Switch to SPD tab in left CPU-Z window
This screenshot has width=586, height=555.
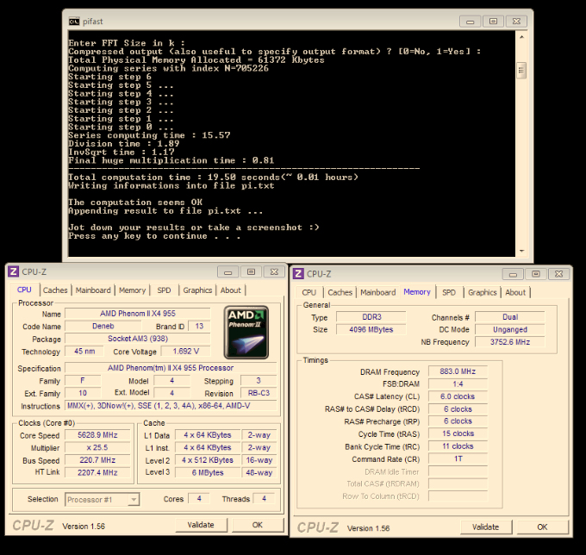coord(164,290)
